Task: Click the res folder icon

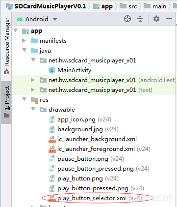Action: point(34,100)
